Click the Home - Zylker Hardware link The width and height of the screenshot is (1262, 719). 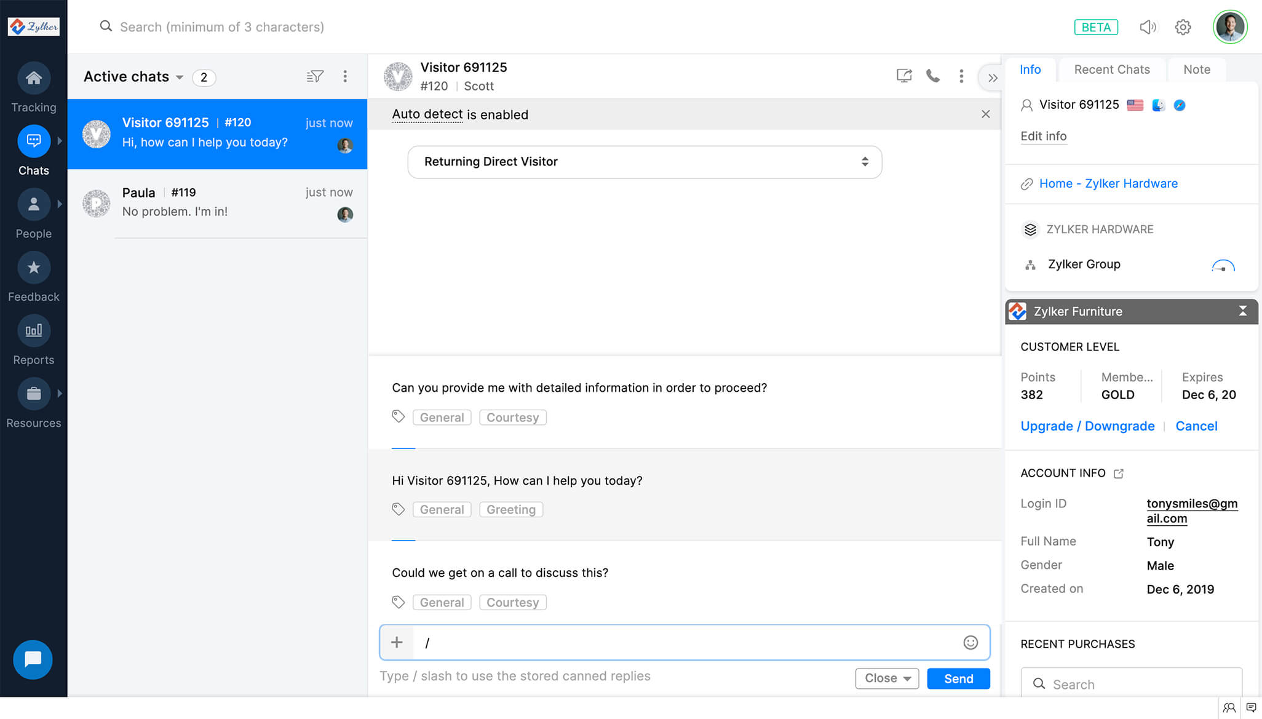[x=1108, y=183]
